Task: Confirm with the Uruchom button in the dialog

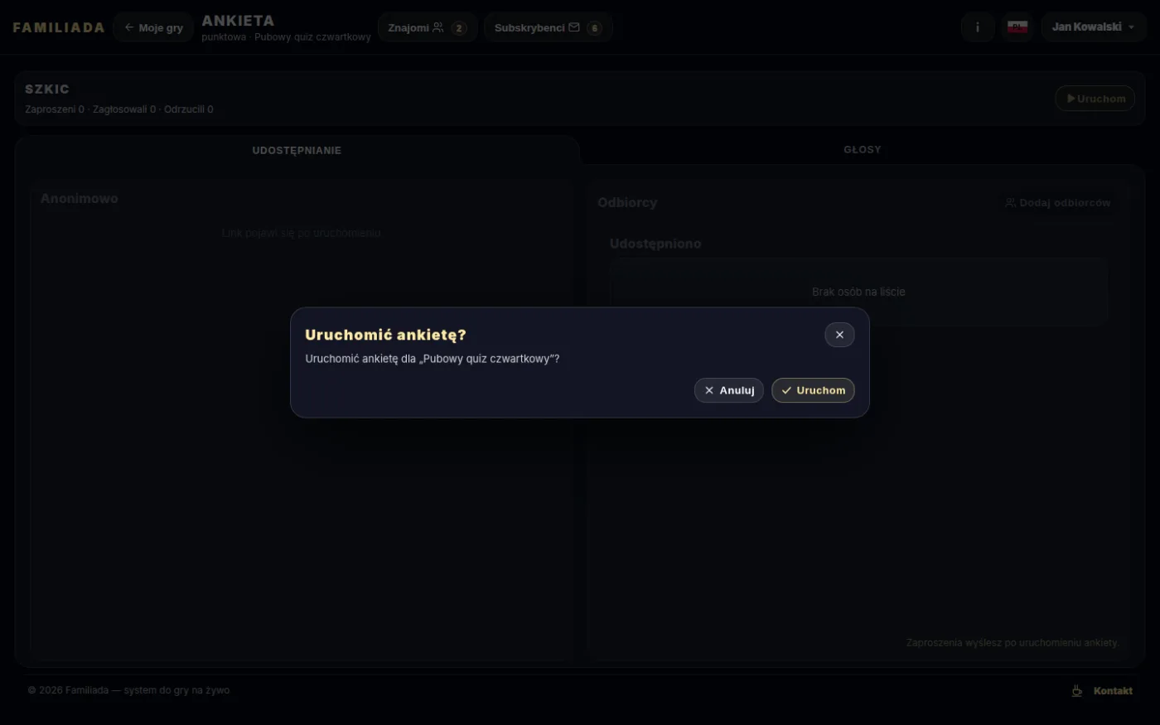Action: click(813, 390)
